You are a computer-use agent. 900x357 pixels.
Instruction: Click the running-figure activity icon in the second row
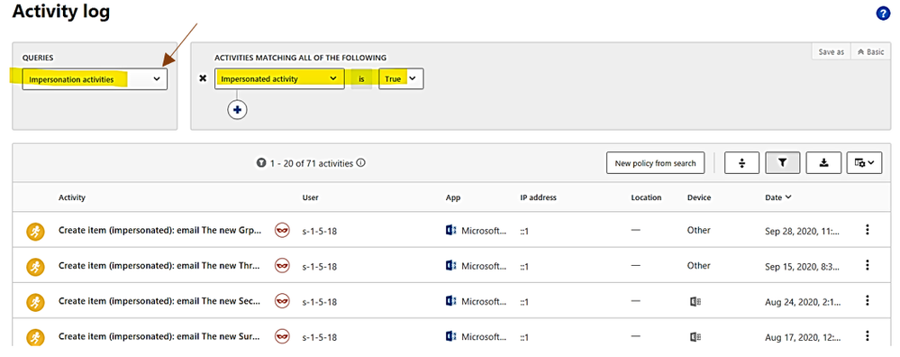pos(36,266)
